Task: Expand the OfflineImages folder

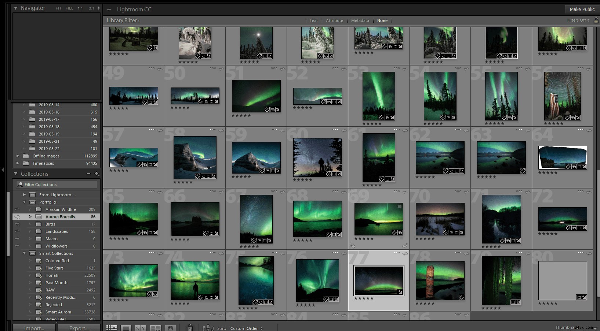Action: tap(18, 156)
